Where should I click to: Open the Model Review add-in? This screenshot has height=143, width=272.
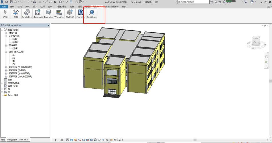point(48,14)
